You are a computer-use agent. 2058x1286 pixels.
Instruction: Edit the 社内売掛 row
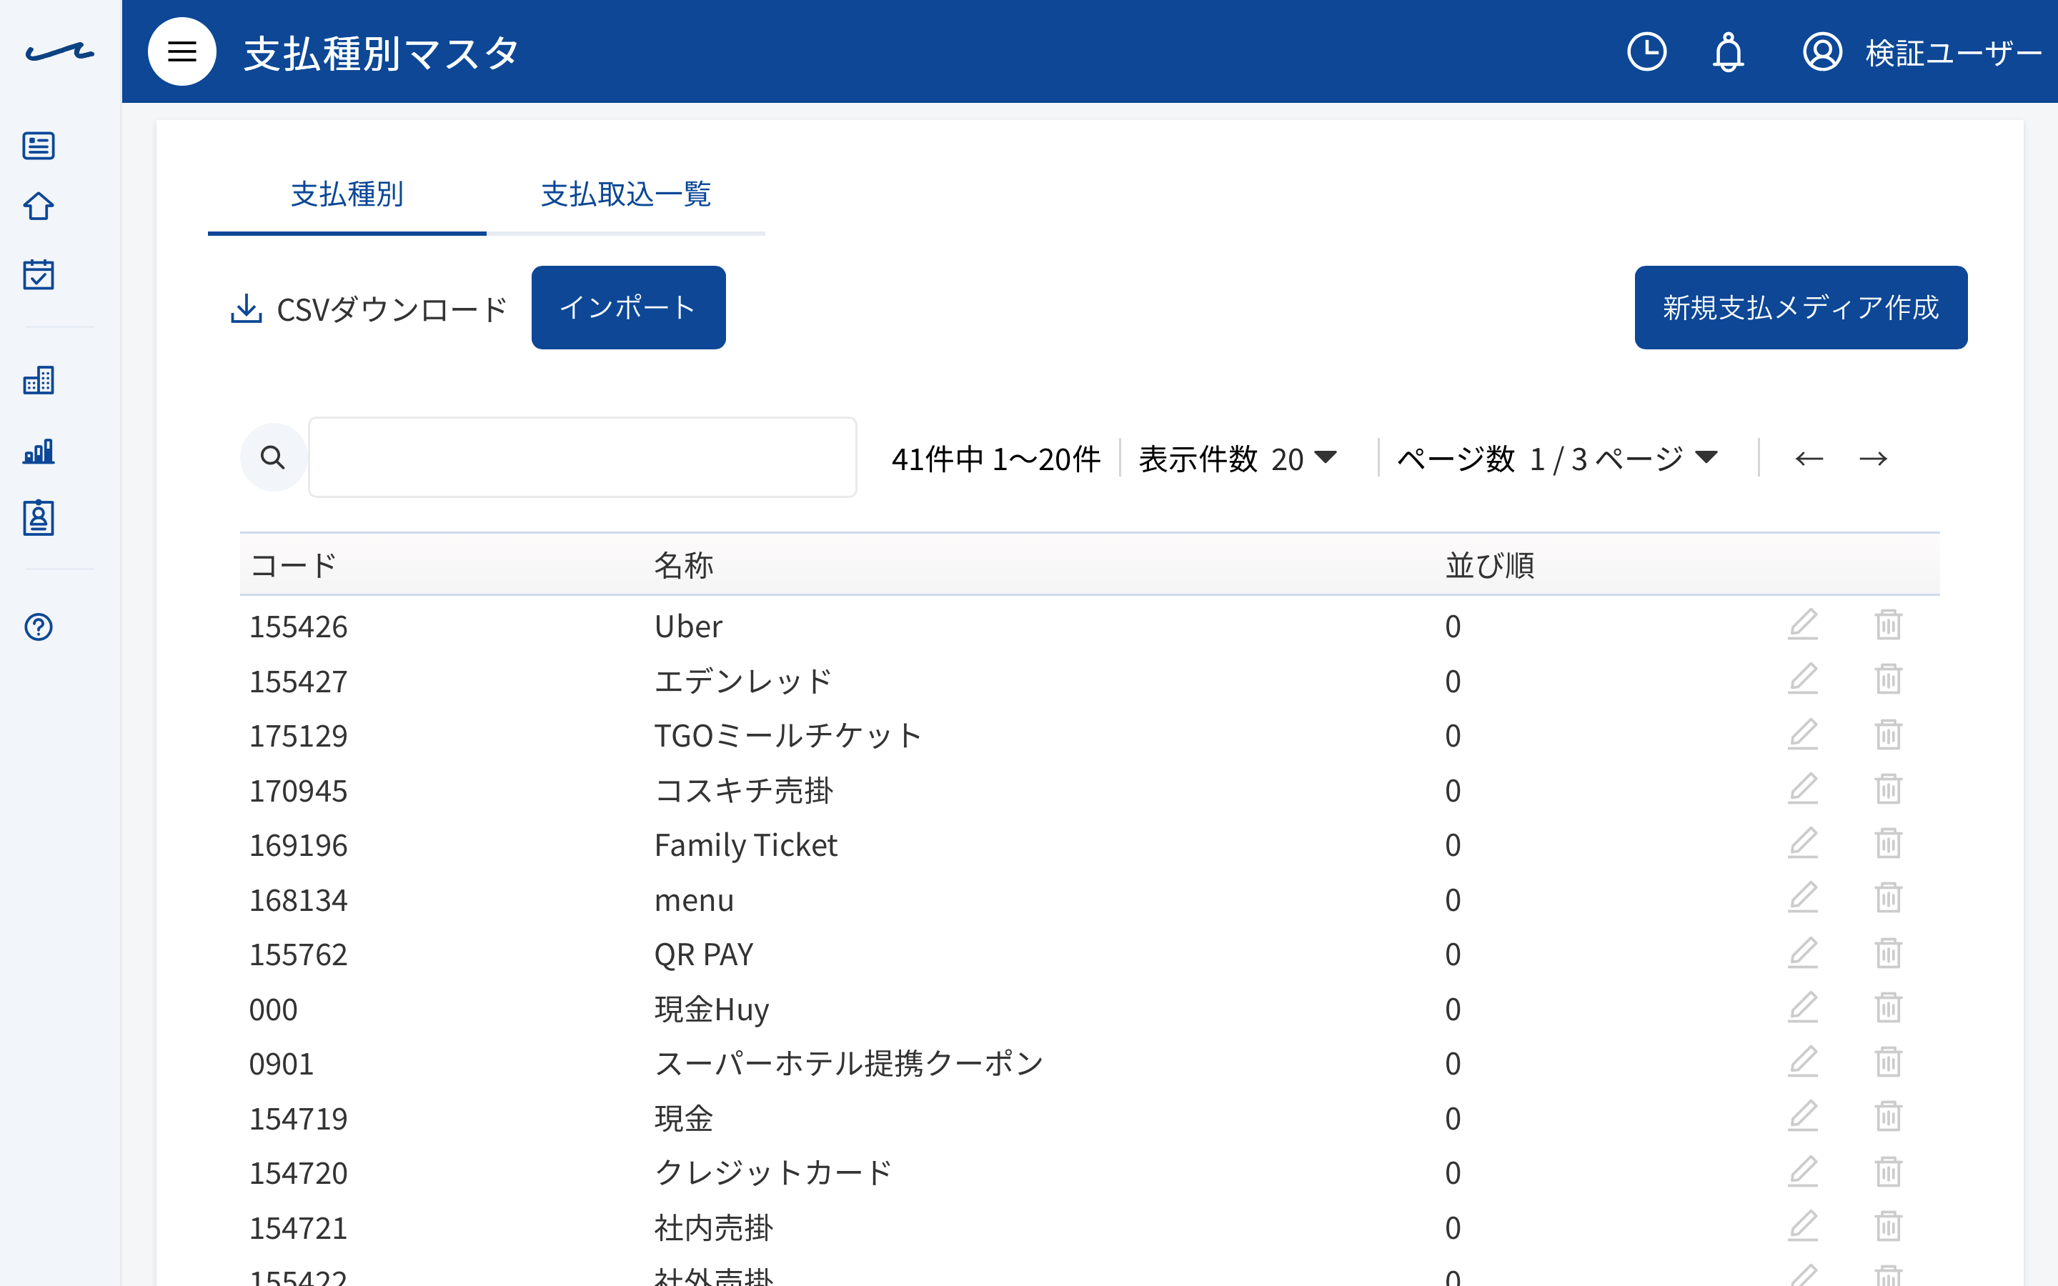pyautogui.click(x=1803, y=1227)
